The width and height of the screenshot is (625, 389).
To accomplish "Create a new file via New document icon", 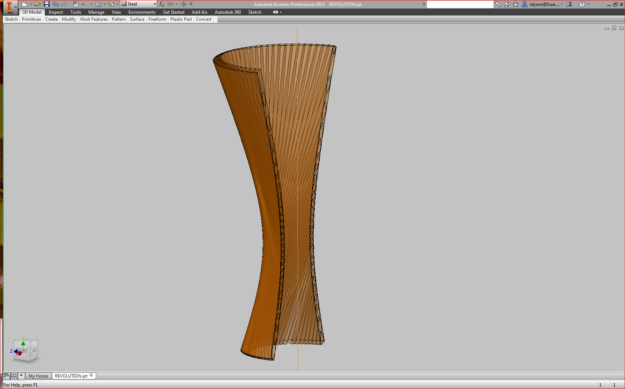I will 24,4.
